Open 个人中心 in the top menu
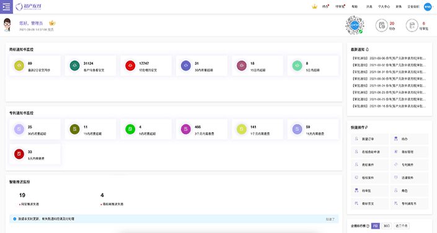Screen dimensions: 437x233 384,7
